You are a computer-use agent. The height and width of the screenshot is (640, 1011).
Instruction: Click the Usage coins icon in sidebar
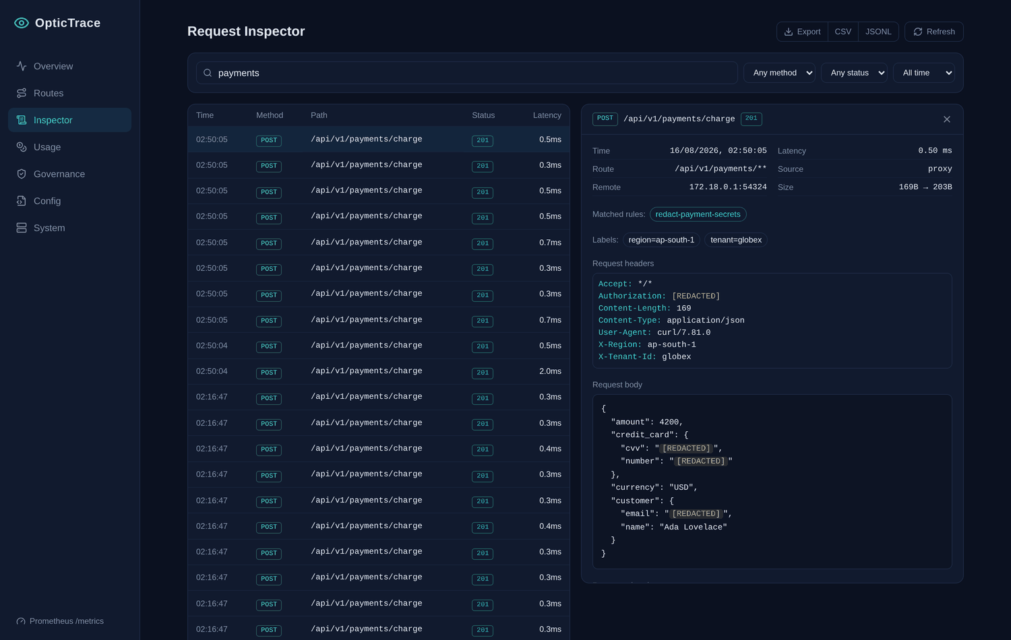click(x=22, y=147)
